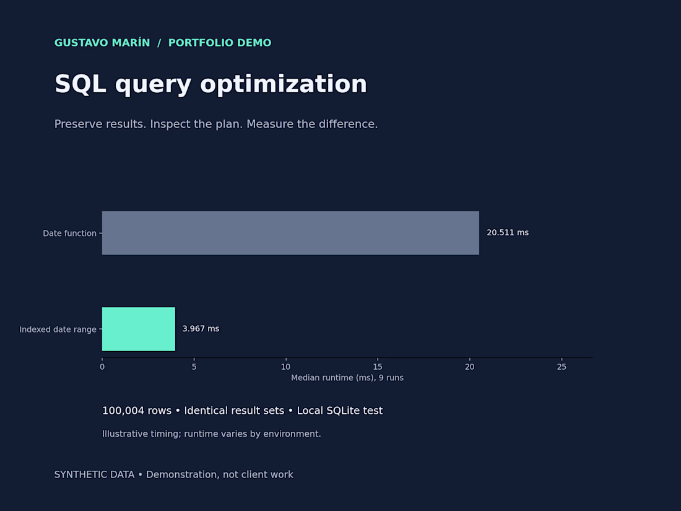Click the subtitle "Preserve results. Inspect the plan."

click(x=149, y=124)
